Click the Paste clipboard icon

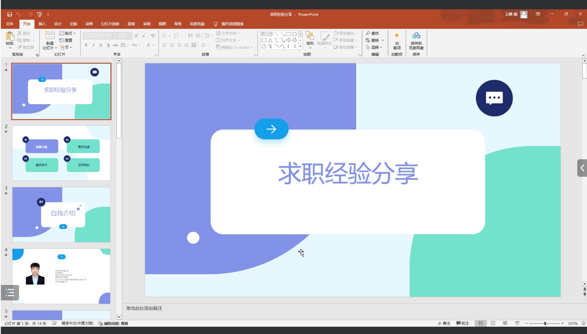tap(9, 37)
